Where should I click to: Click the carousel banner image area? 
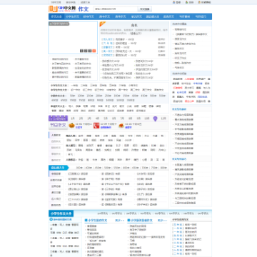[73, 38]
